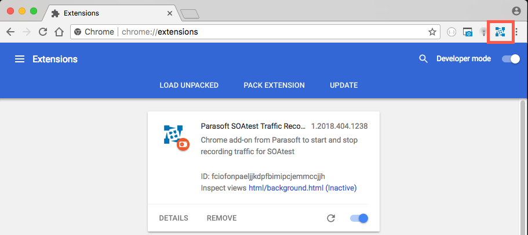
Task: Open DETAILS of the Parasoft extension
Action: [173, 218]
